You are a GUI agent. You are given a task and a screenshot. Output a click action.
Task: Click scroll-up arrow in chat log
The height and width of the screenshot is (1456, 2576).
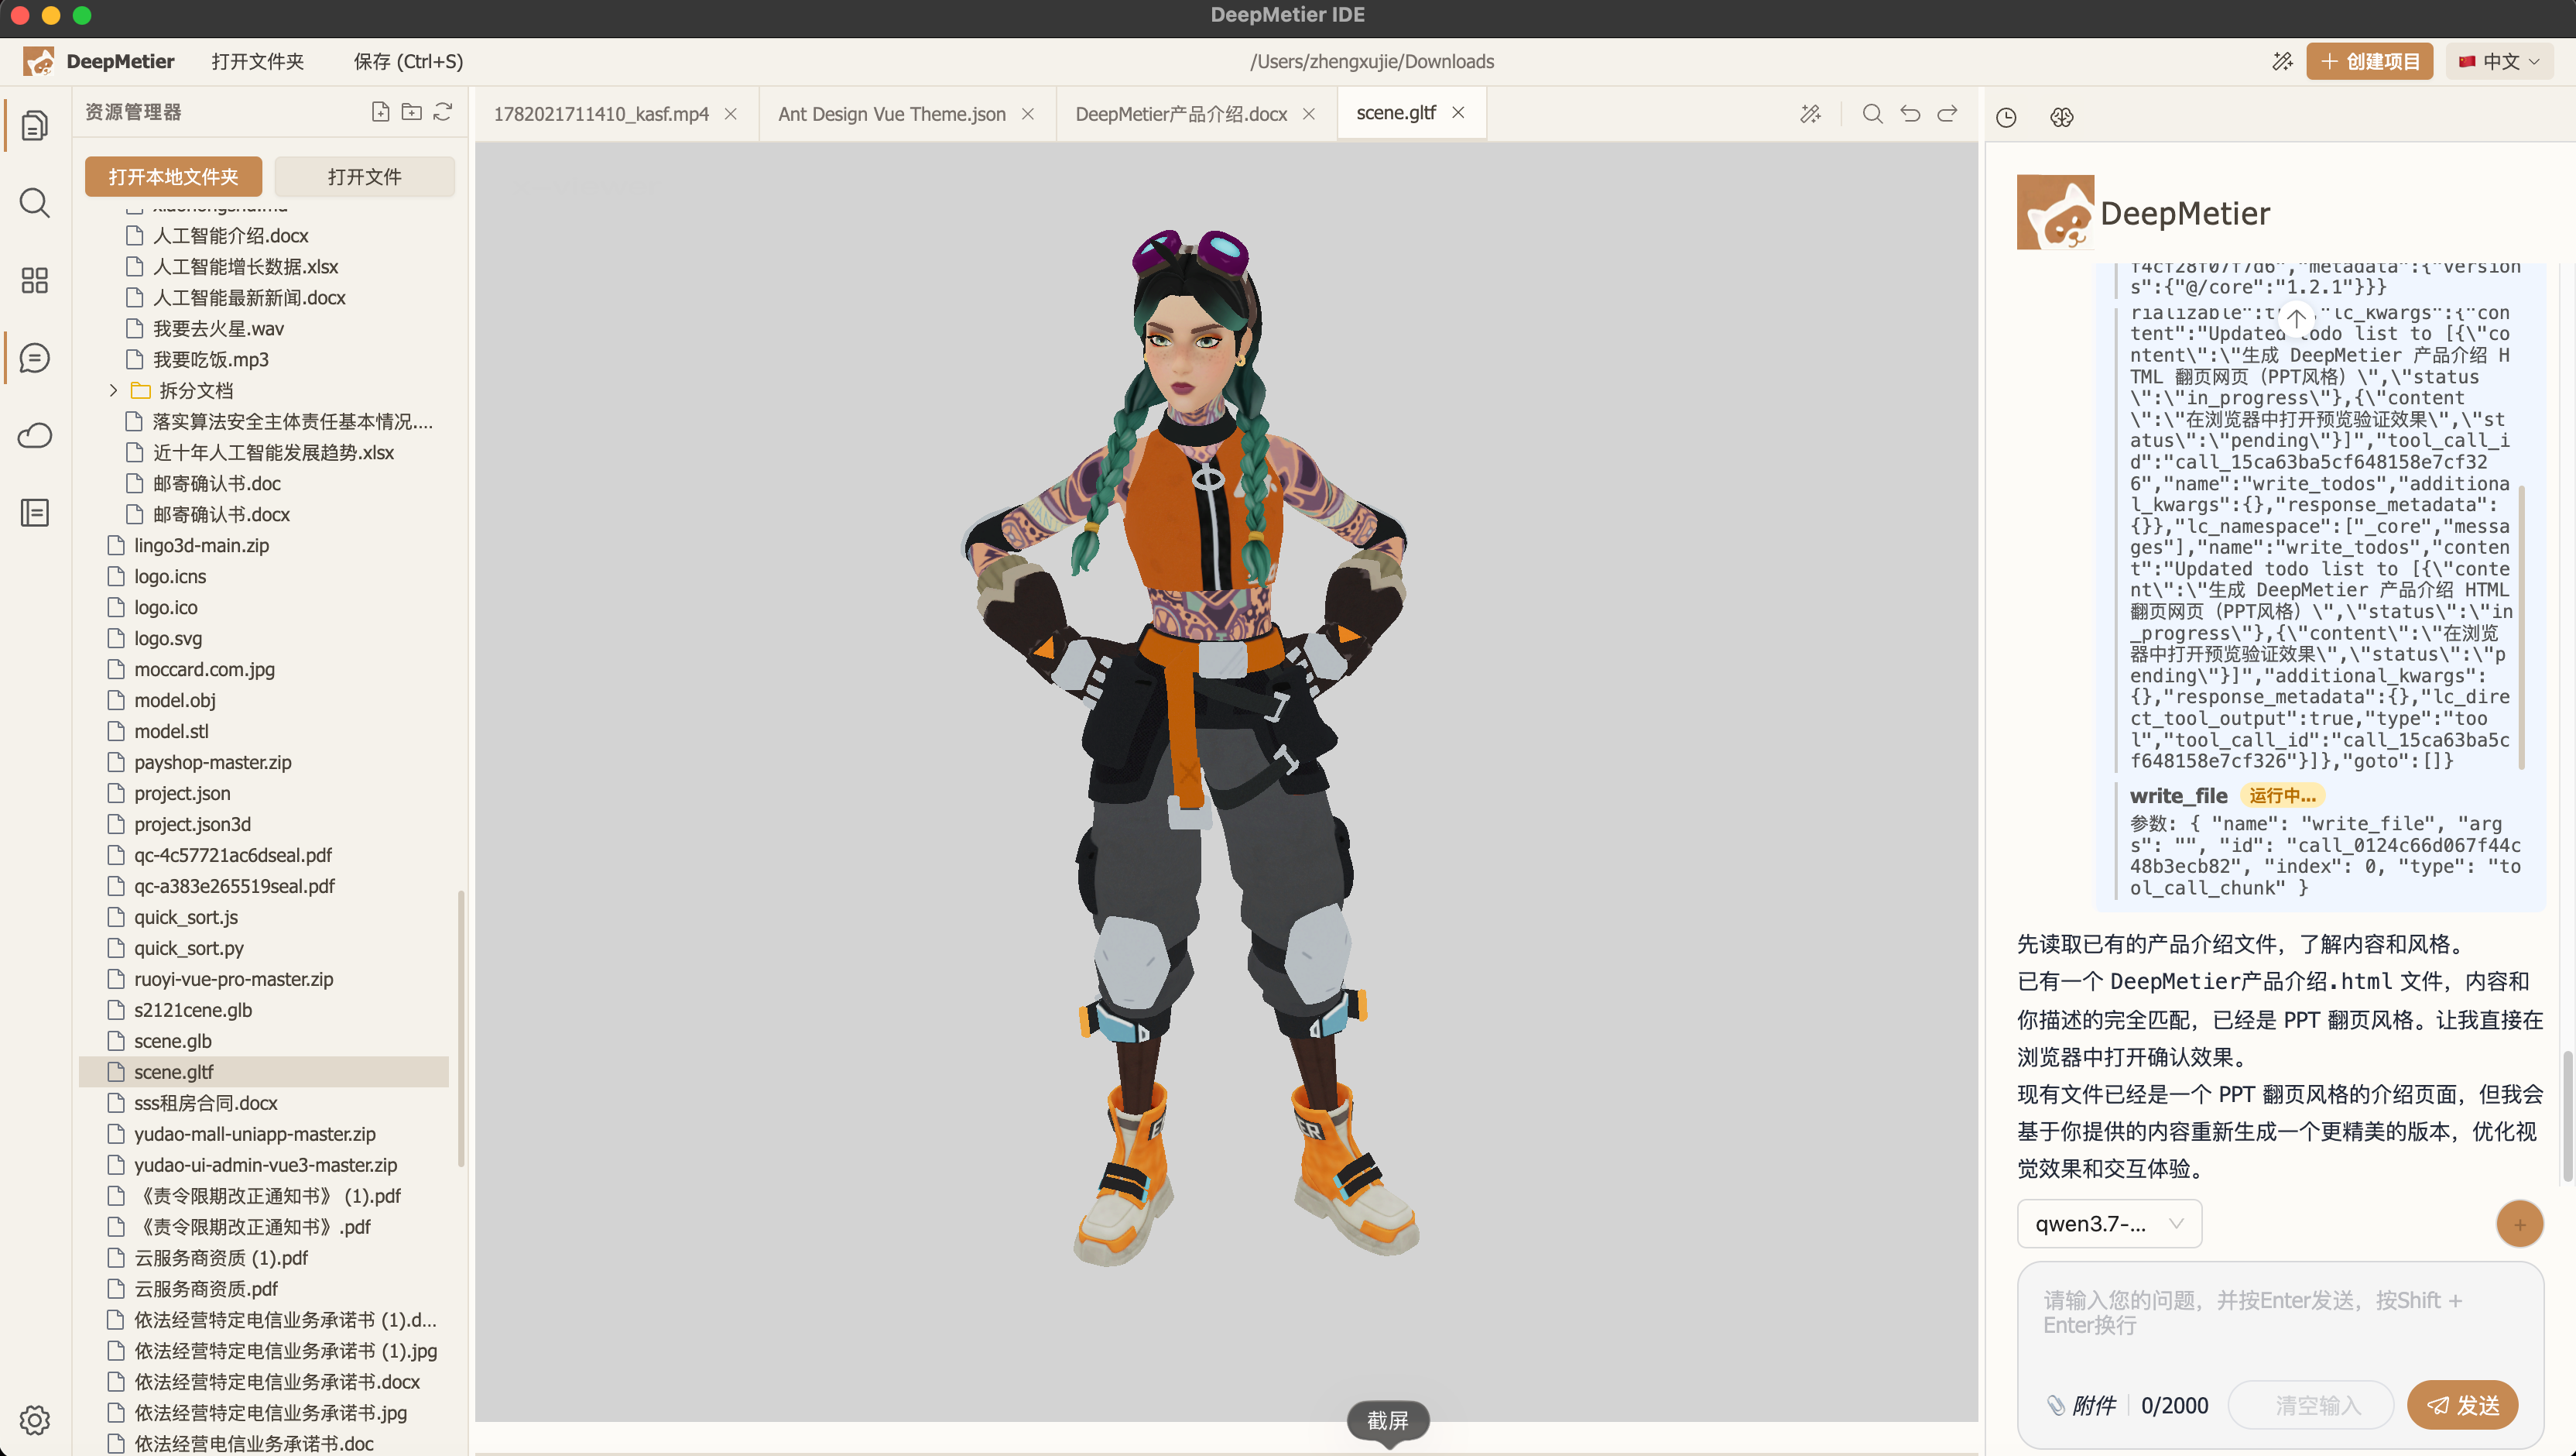2297,318
